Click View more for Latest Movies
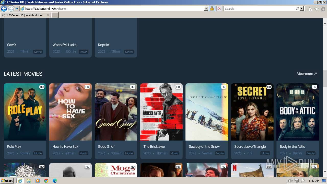The width and height of the screenshot is (327, 184). (307, 74)
